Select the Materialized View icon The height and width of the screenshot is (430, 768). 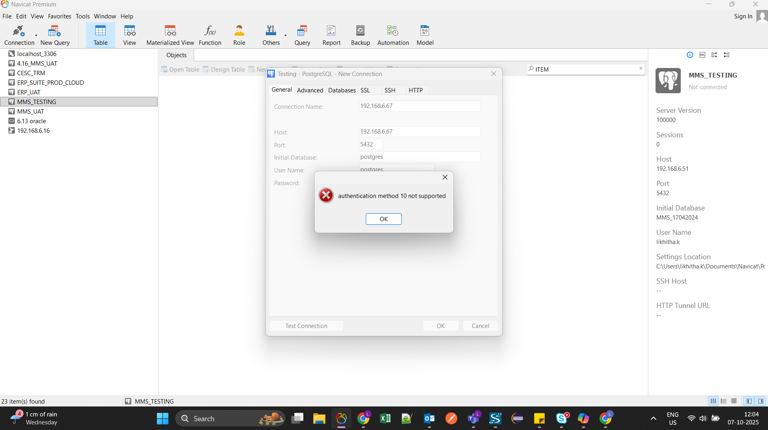point(170,35)
